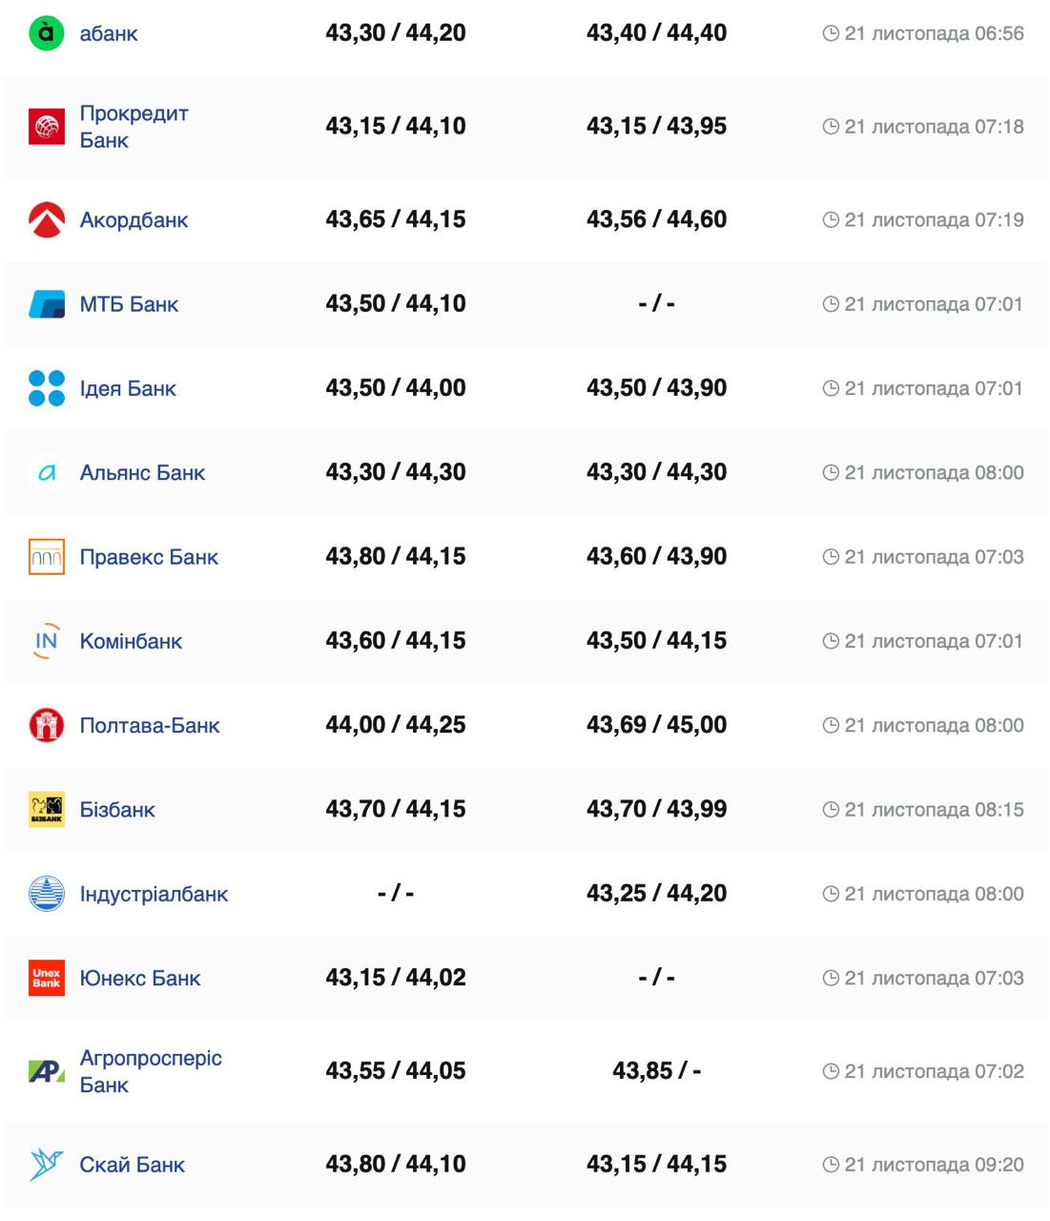The image size is (1050, 1221).
Task: Click the Акордбанк red triangle logo
Action: click(x=46, y=220)
